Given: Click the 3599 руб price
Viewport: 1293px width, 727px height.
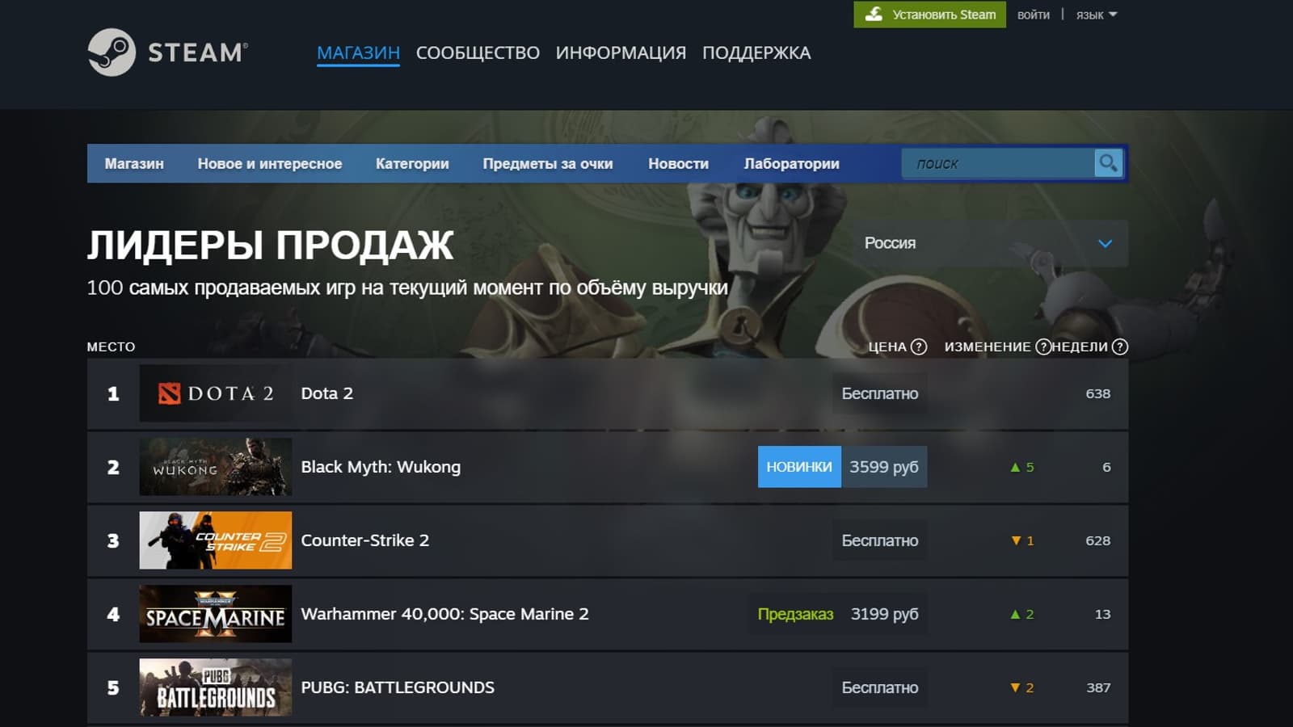Looking at the screenshot, I should [x=884, y=467].
